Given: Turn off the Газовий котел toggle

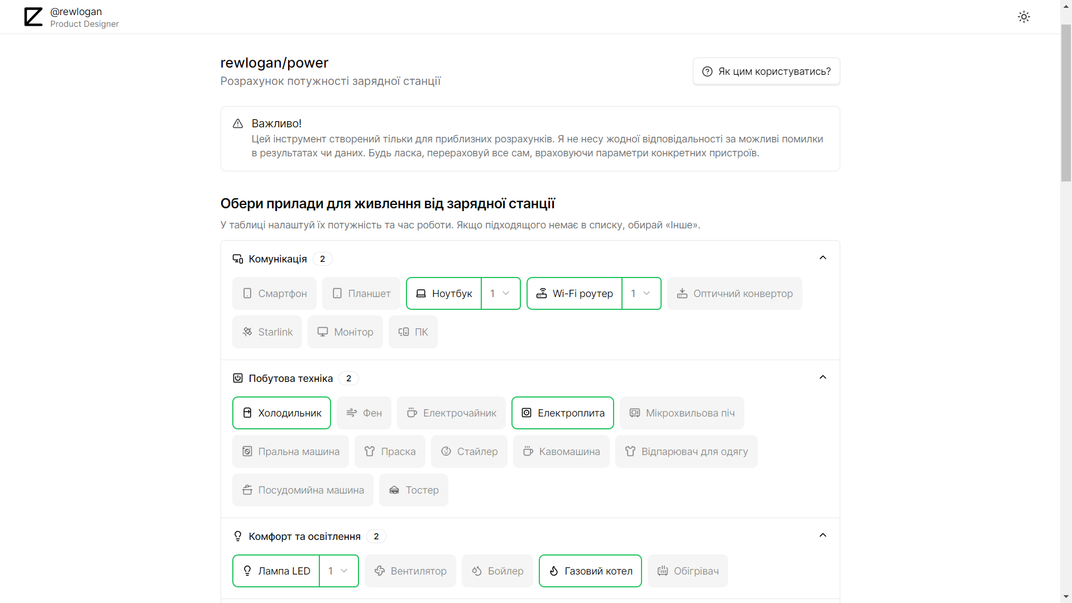Looking at the screenshot, I should [590, 571].
